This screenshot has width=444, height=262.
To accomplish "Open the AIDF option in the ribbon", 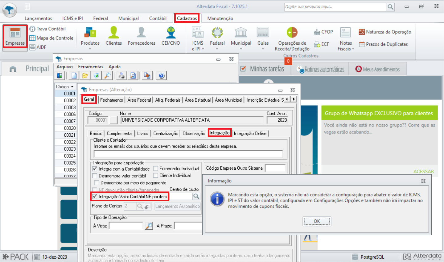I will pos(38,47).
